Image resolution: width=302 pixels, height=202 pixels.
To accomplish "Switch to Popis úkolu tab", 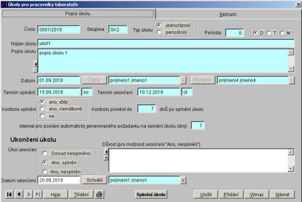I will (78, 14).
